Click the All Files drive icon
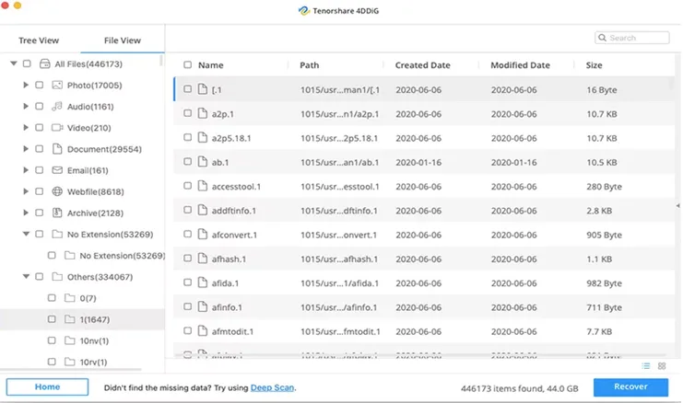Image resolution: width=683 pixels, height=403 pixels. click(45, 63)
